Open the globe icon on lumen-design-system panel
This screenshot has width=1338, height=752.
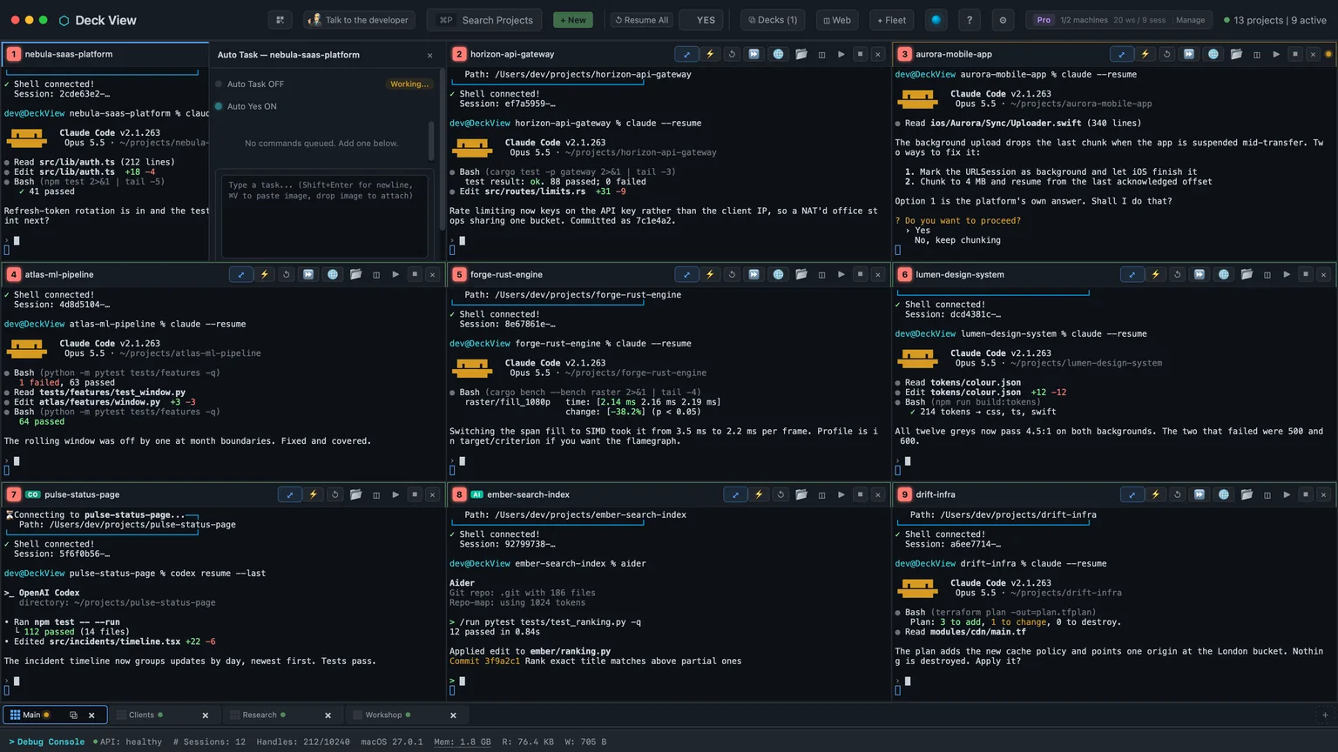(x=1224, y=274)
